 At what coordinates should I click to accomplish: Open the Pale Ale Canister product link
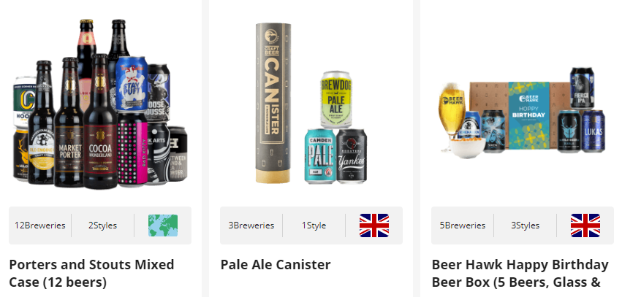pyautogui.click(x=276, y=265)
